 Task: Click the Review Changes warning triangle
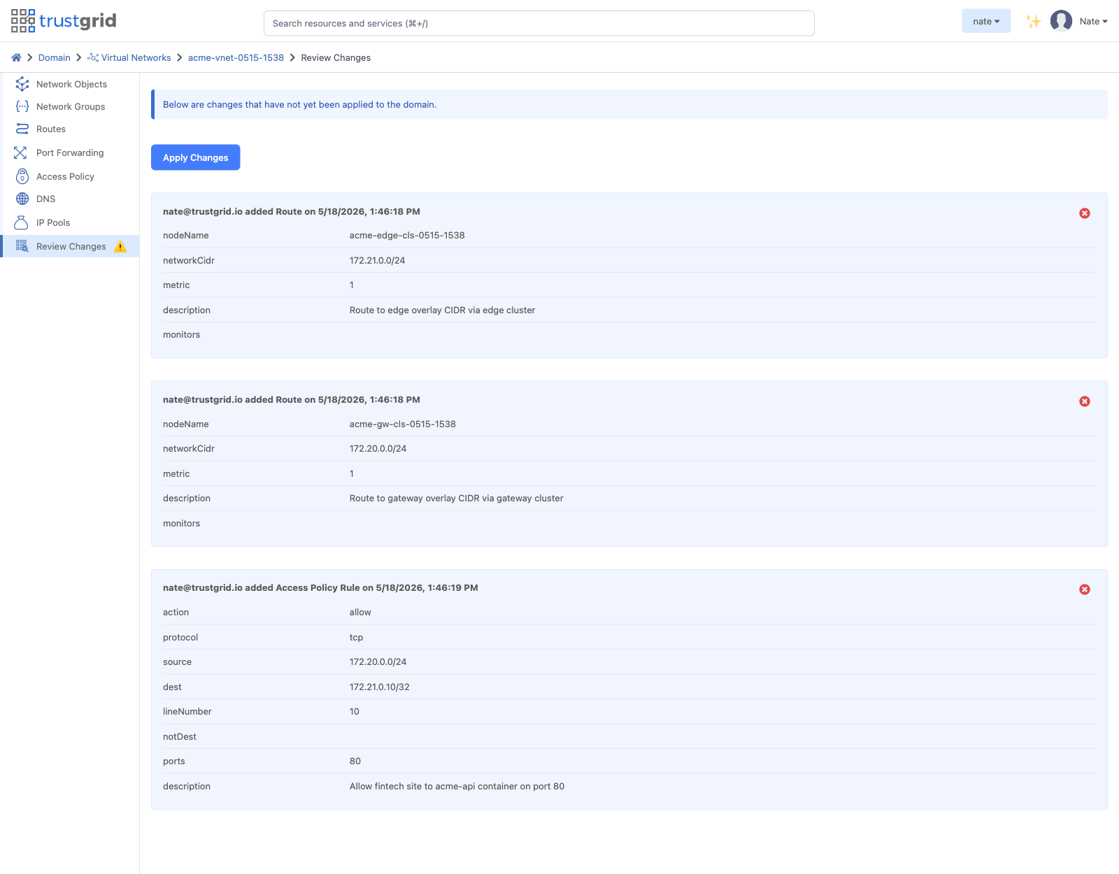(120, 246)
